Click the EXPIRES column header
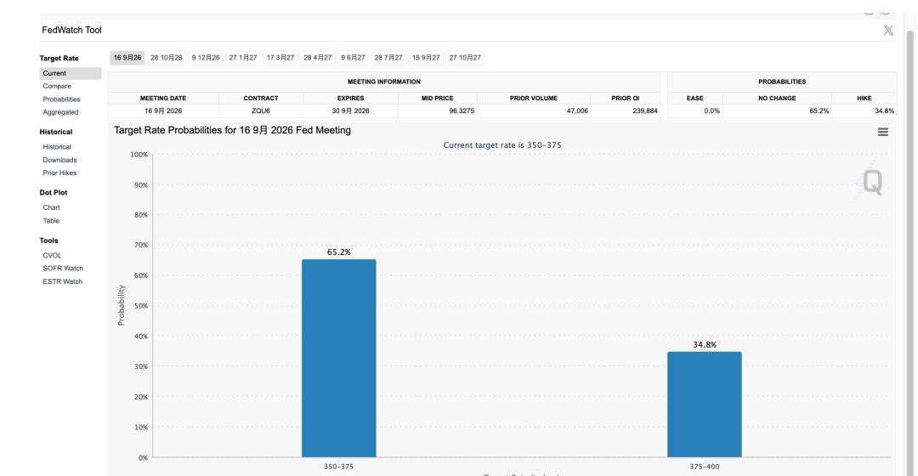This screenshot has height=476, width=918. pyautogui.click(x=351, y=99)
